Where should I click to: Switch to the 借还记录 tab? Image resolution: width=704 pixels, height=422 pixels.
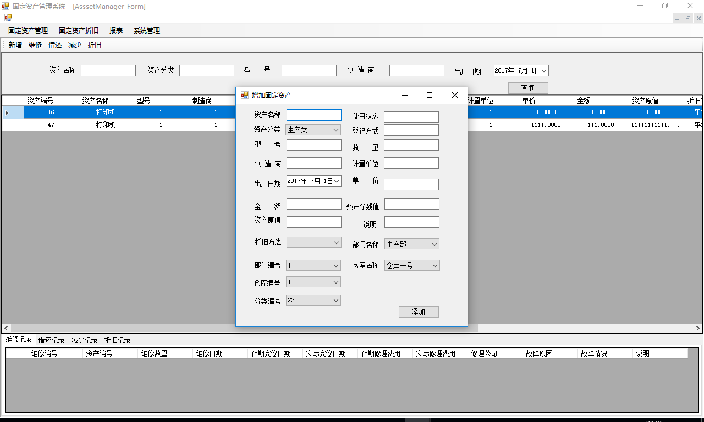[52, 340]
